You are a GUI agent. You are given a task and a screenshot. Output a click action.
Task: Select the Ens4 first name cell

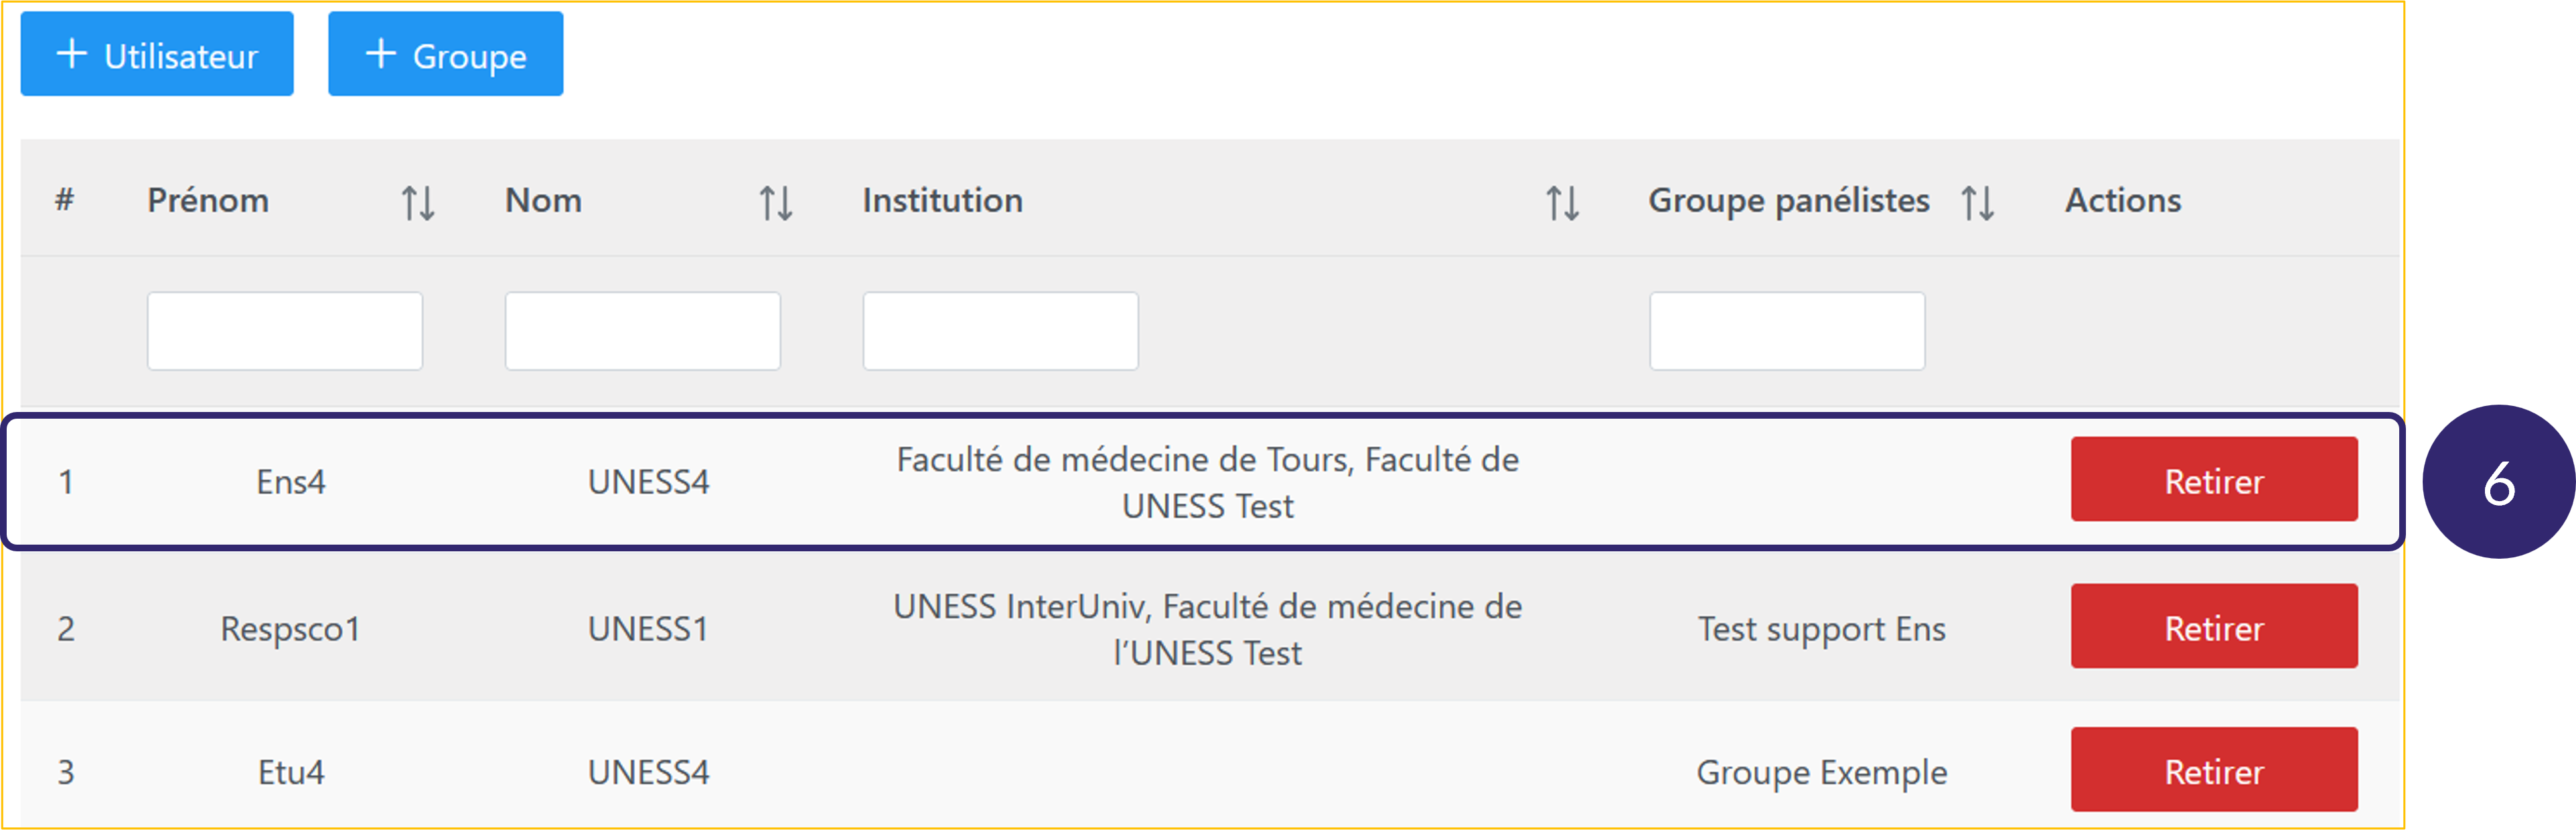coord(291,482)
